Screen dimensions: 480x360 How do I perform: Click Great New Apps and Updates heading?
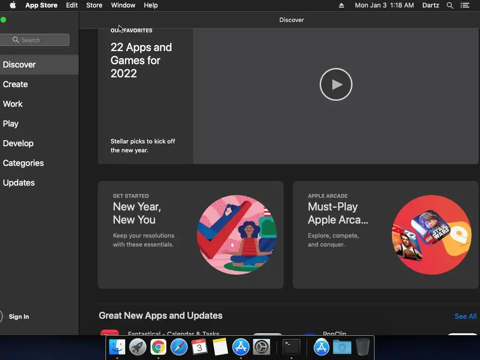160,315
